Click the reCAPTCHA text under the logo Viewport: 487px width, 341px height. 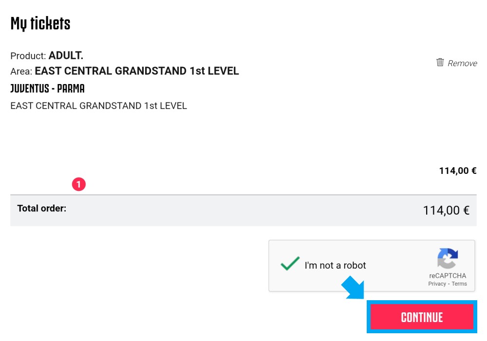[x=448, y=275]
